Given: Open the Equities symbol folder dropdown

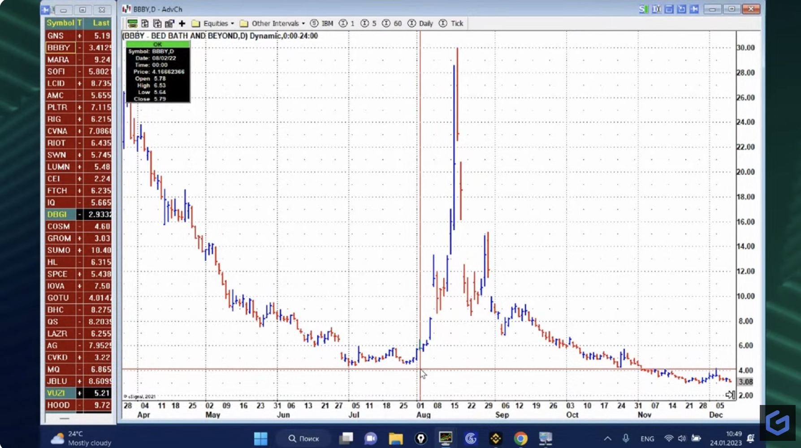Looking at the screenshot, I should point(213,23).
